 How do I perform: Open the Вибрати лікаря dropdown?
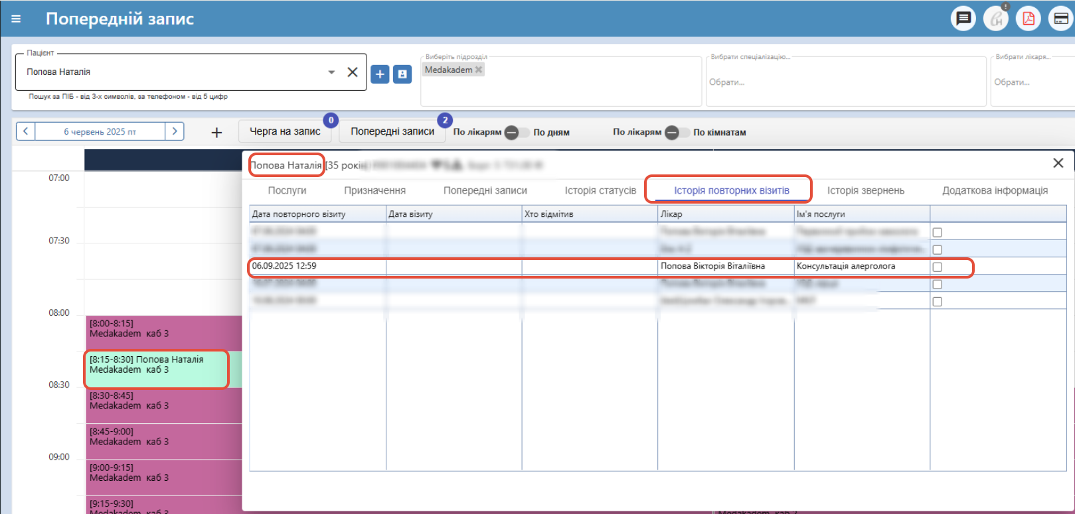(x=1033, y=82)
